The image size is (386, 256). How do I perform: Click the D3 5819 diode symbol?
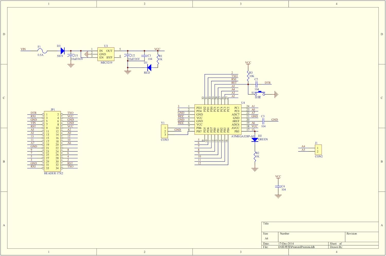[62, 51]
